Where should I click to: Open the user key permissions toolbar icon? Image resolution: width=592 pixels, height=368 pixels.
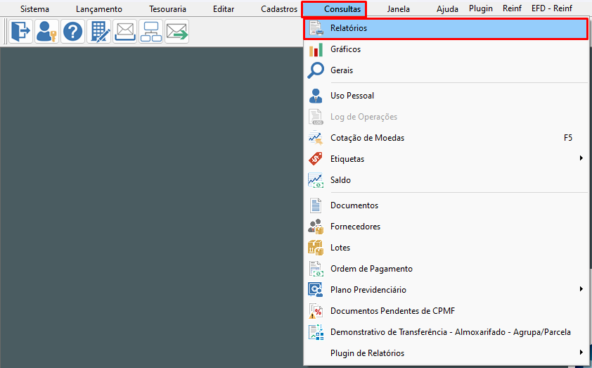click(x=46, y=32)
